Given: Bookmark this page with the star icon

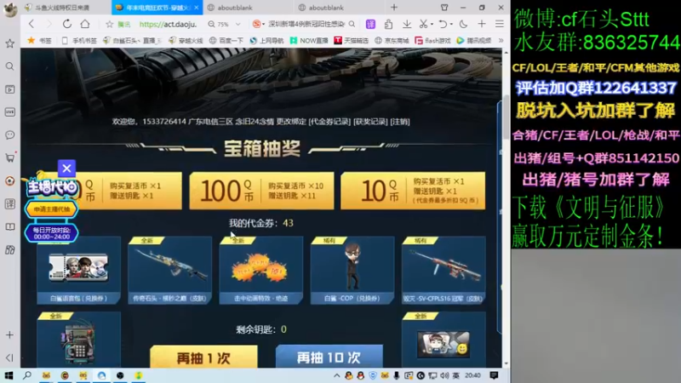Looking at the screenshot, I should point(110,25).
